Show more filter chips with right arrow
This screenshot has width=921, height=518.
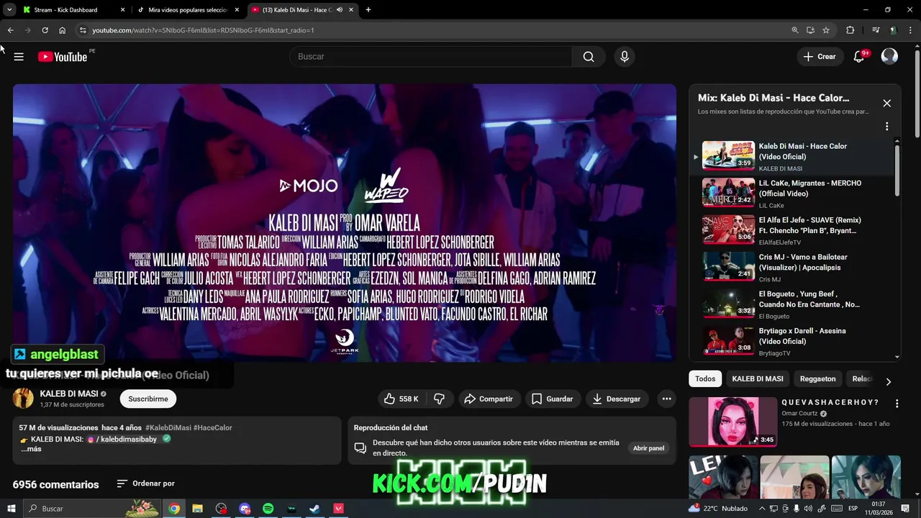tap(888, 382)
